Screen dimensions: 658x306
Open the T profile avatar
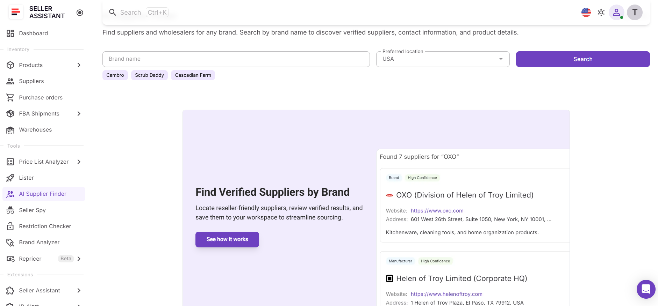[x=635, y=13]
